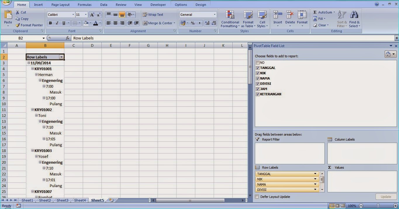
Task: Open the TANGGAL dropdown in Row Labels area
Action: click(x=315, y=174)
